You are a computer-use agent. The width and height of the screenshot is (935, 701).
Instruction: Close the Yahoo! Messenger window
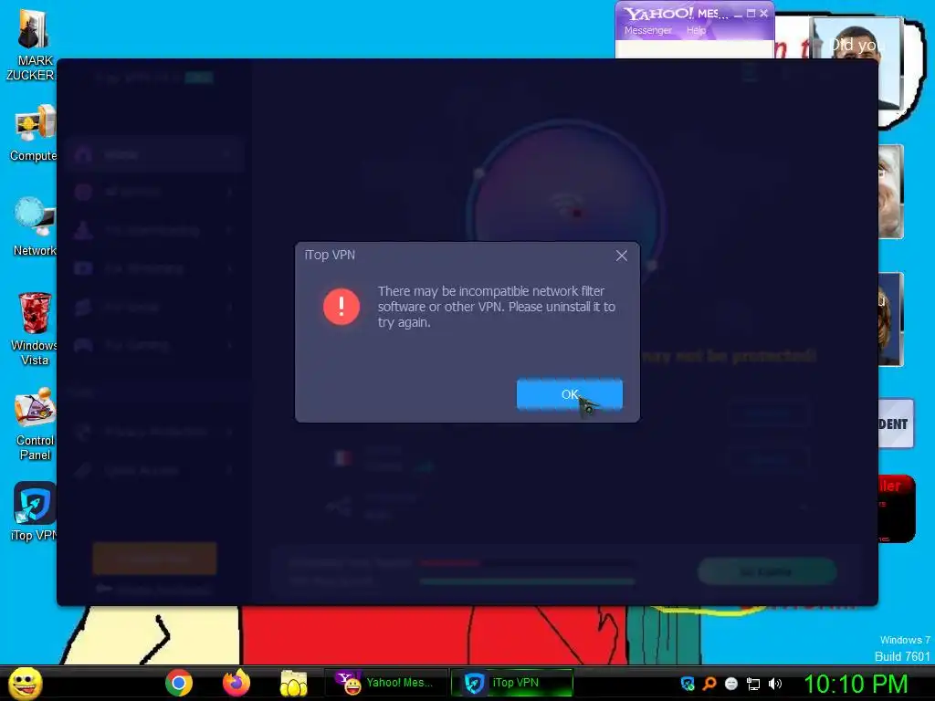pos(764,13)
